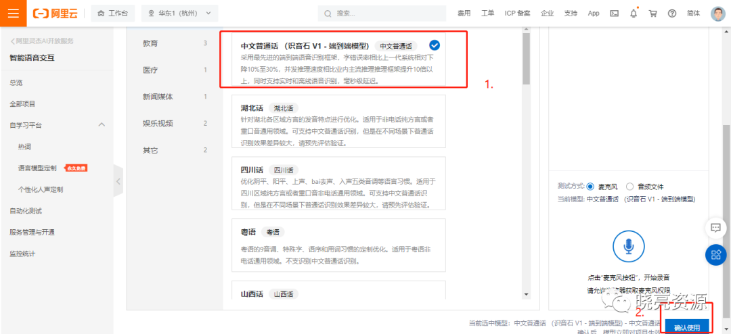Collapse the sidebar with the arrow handle
The height and width of the screenshot is (334, 731).
coord(118,181)
